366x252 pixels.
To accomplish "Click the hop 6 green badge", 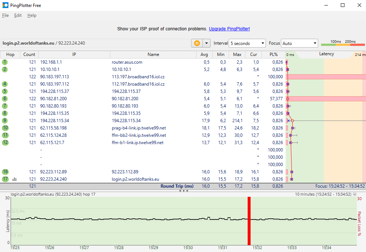I will pyautogui.click(x=5, y=99).
